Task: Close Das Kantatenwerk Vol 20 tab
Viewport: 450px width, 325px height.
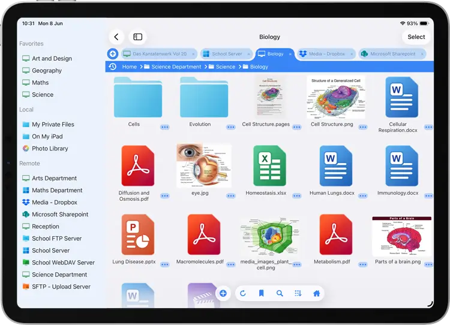Action: [193, 54]
